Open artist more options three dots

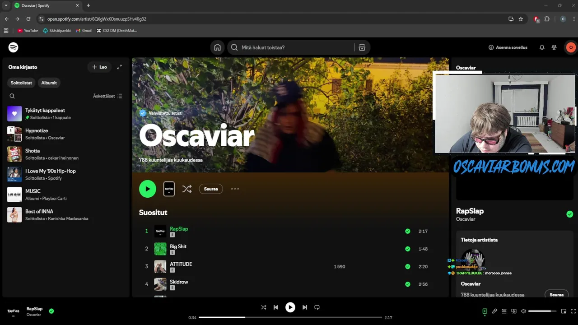coord(235,189)
